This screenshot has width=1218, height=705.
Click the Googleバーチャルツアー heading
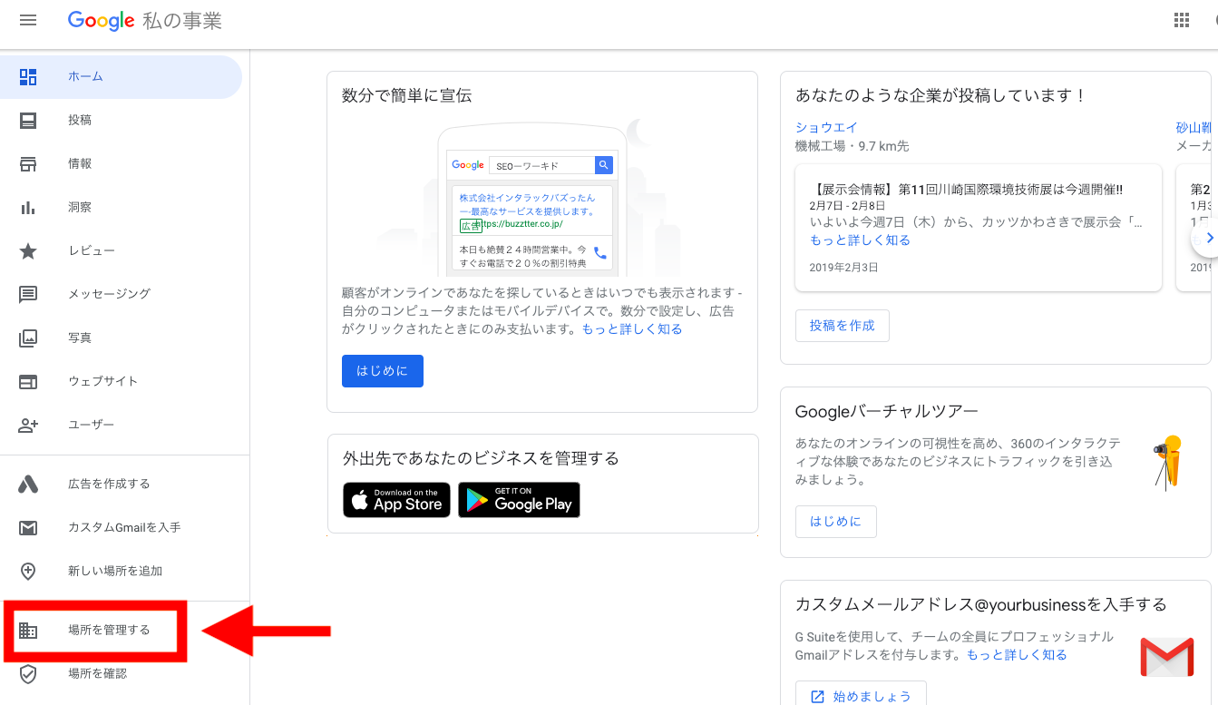[x=886, y=412]
